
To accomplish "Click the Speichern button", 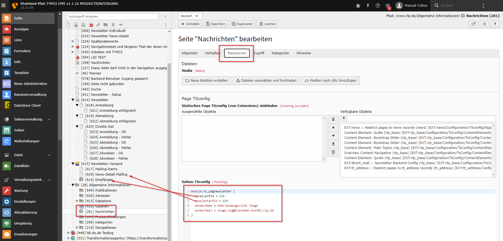I will point(216,24).
